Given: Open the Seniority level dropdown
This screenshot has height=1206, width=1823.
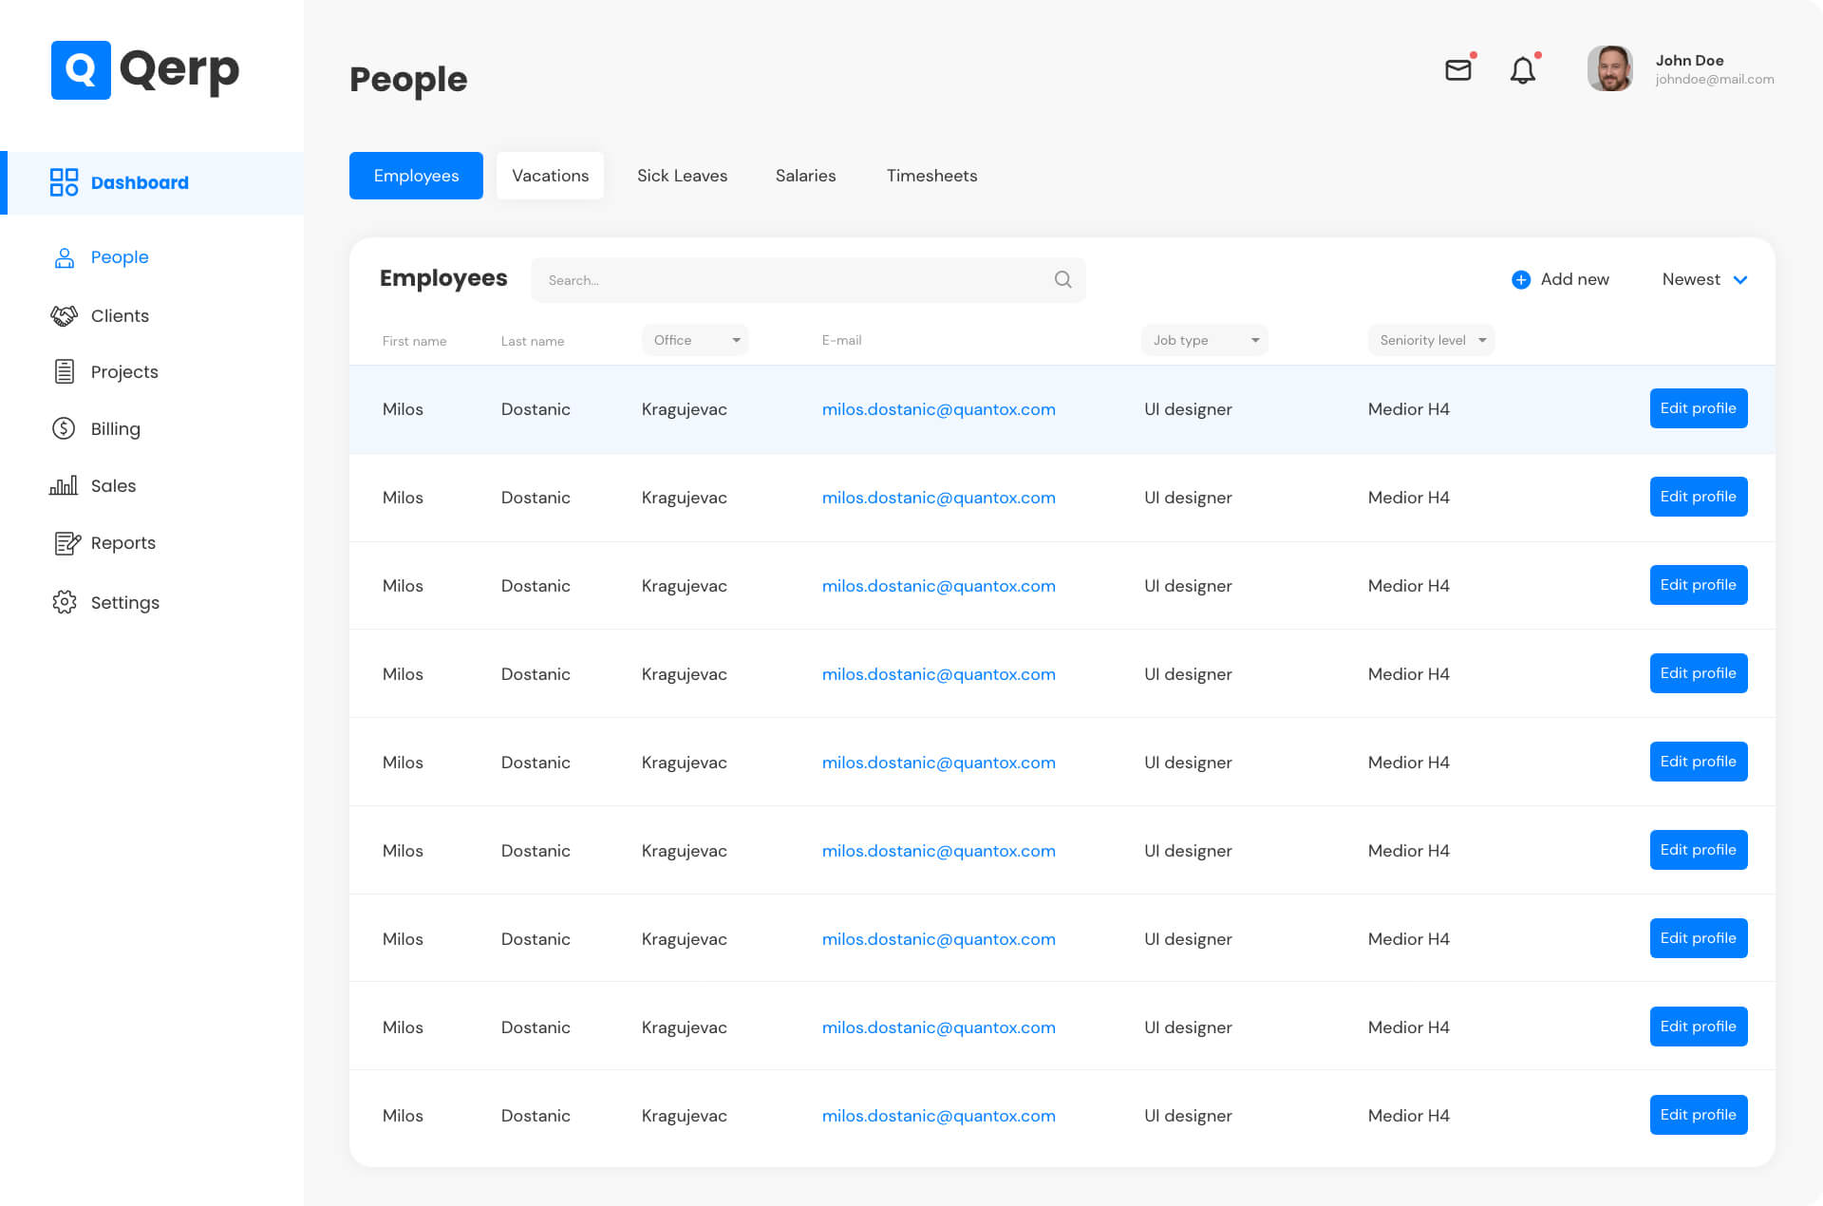Looking at the screenshot, I should pyautogui.click(x=1431, y=341).
